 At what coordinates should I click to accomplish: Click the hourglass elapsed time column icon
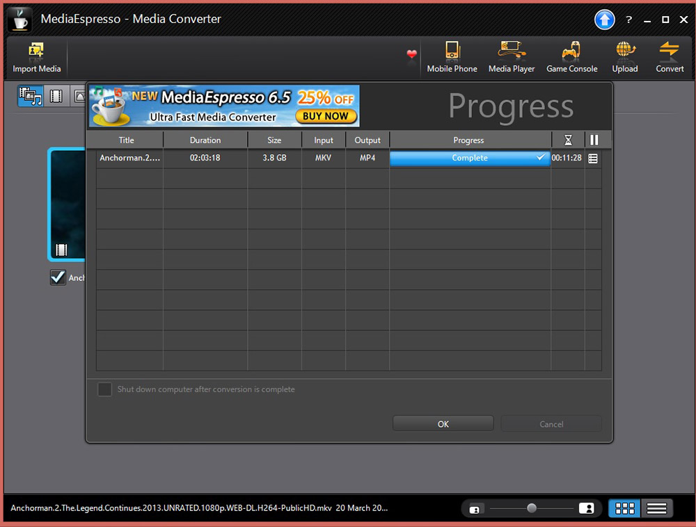[x=568, y=140]
